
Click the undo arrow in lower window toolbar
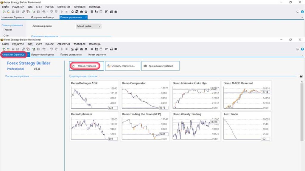52,49
